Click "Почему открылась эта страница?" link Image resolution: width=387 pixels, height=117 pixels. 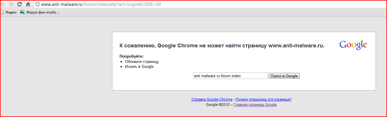pos(263,99)
